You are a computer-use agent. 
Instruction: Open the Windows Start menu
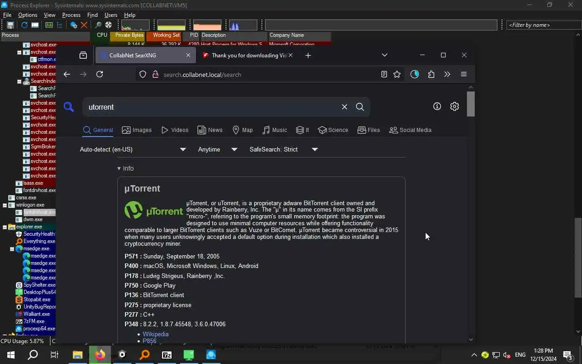coord(10,355)
